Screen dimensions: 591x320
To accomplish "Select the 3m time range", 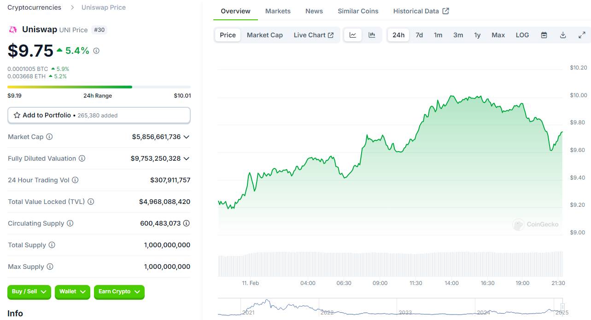I will (x=458, y=35).
